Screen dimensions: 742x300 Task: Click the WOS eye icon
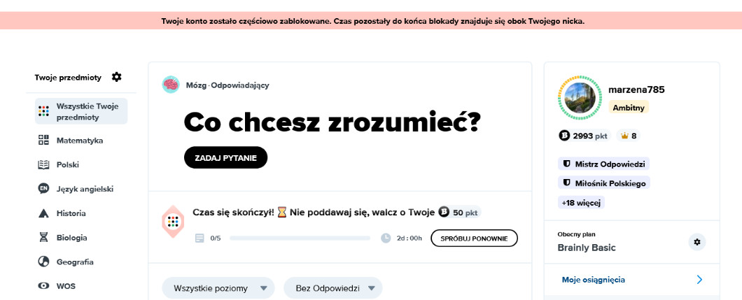coord(43,286)
